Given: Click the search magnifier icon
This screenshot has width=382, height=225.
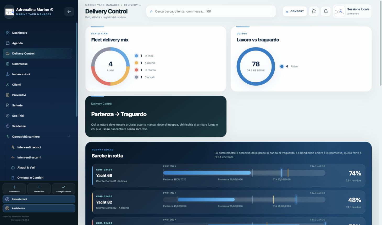Looking at the screenshot, I should (151, 11).
